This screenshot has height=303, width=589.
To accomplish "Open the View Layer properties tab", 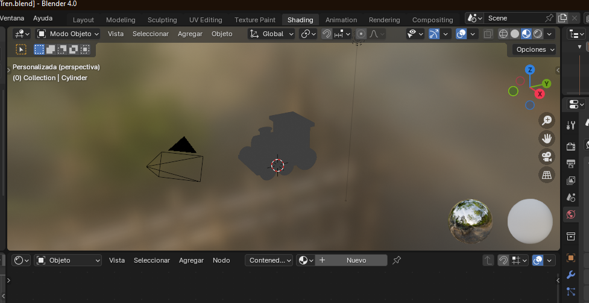I will click(570, 180).
